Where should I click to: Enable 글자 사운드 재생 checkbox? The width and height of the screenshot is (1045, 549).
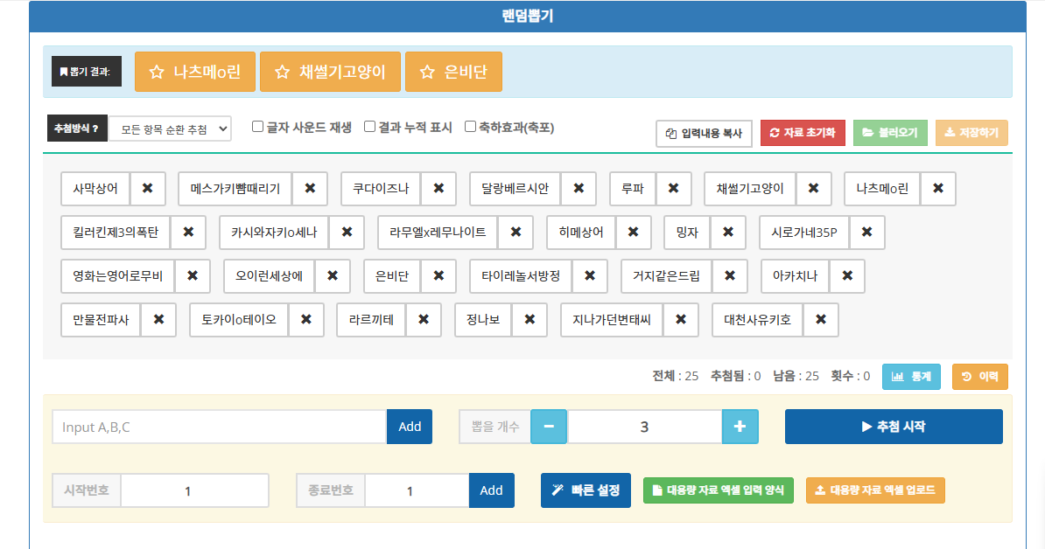tap(257, 127)
